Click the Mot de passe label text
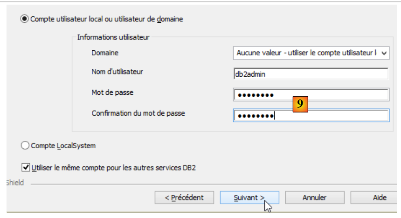This screenshot has width=401, height=218. coord(112,92)
